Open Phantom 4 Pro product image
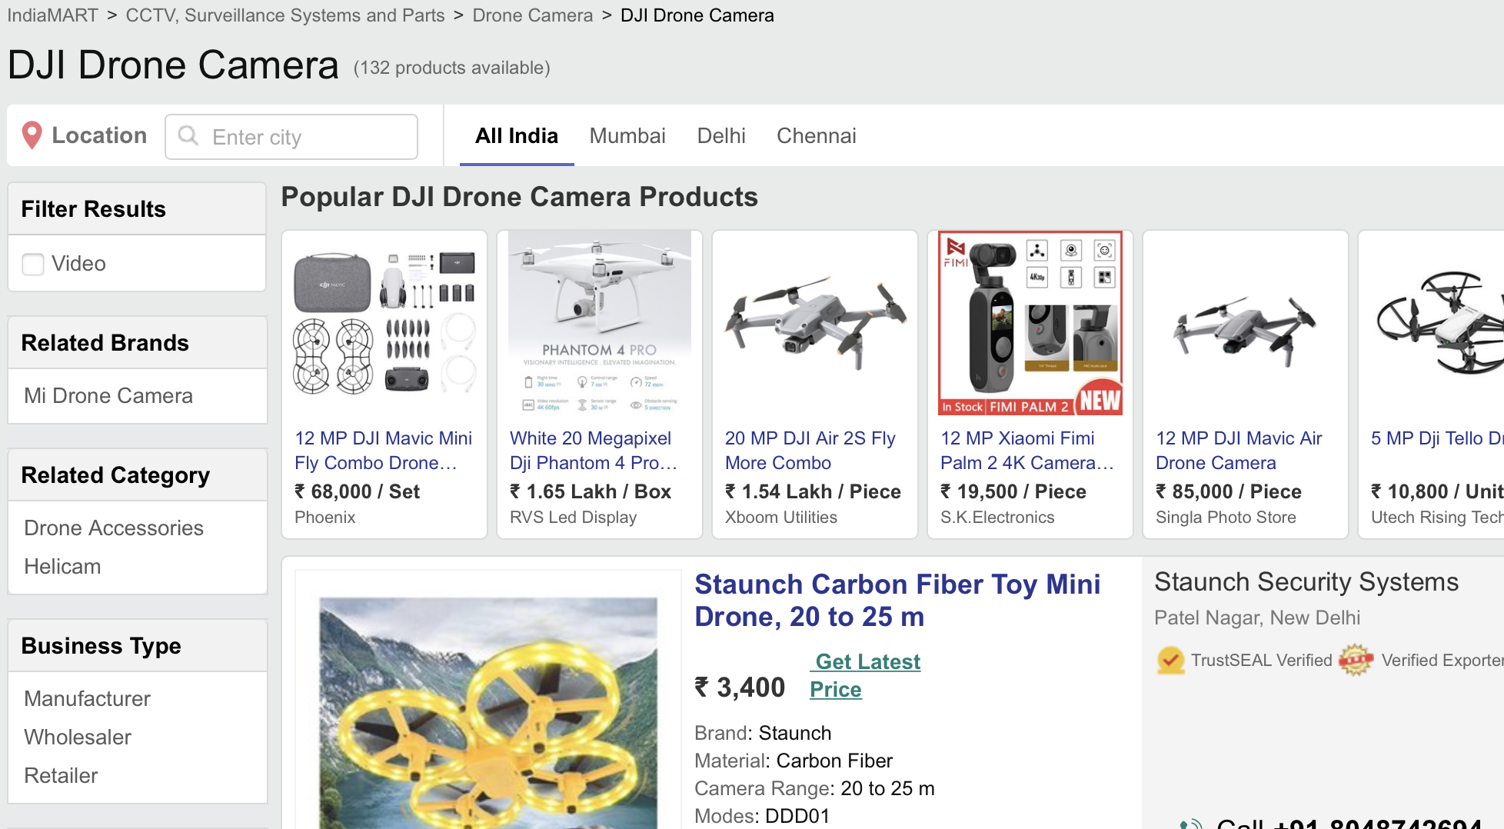 pyautogui.click(x=600, y=323)
